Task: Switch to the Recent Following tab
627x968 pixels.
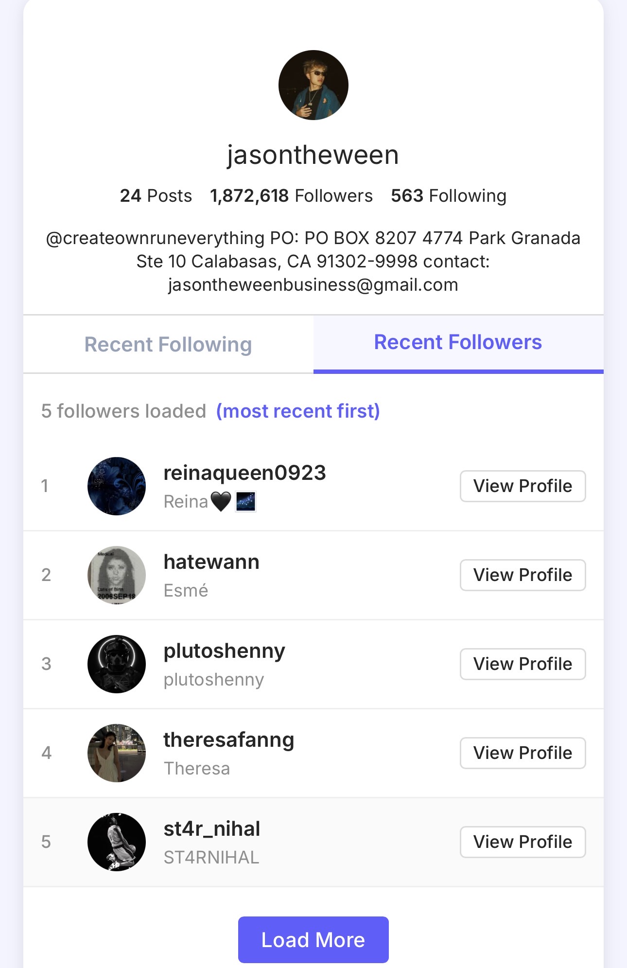Action: (x=168, y=344)
